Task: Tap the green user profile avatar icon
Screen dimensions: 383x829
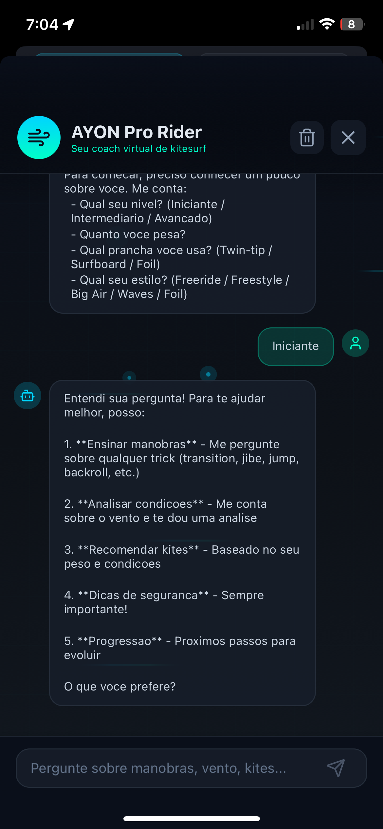Action: coord(355,343)
